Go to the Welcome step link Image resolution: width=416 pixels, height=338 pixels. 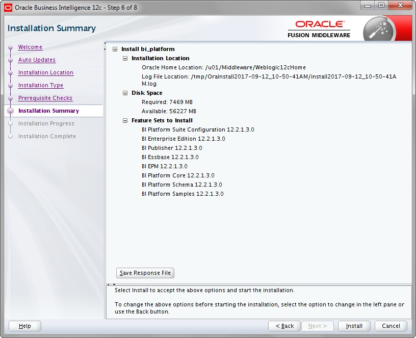(30, 47)
